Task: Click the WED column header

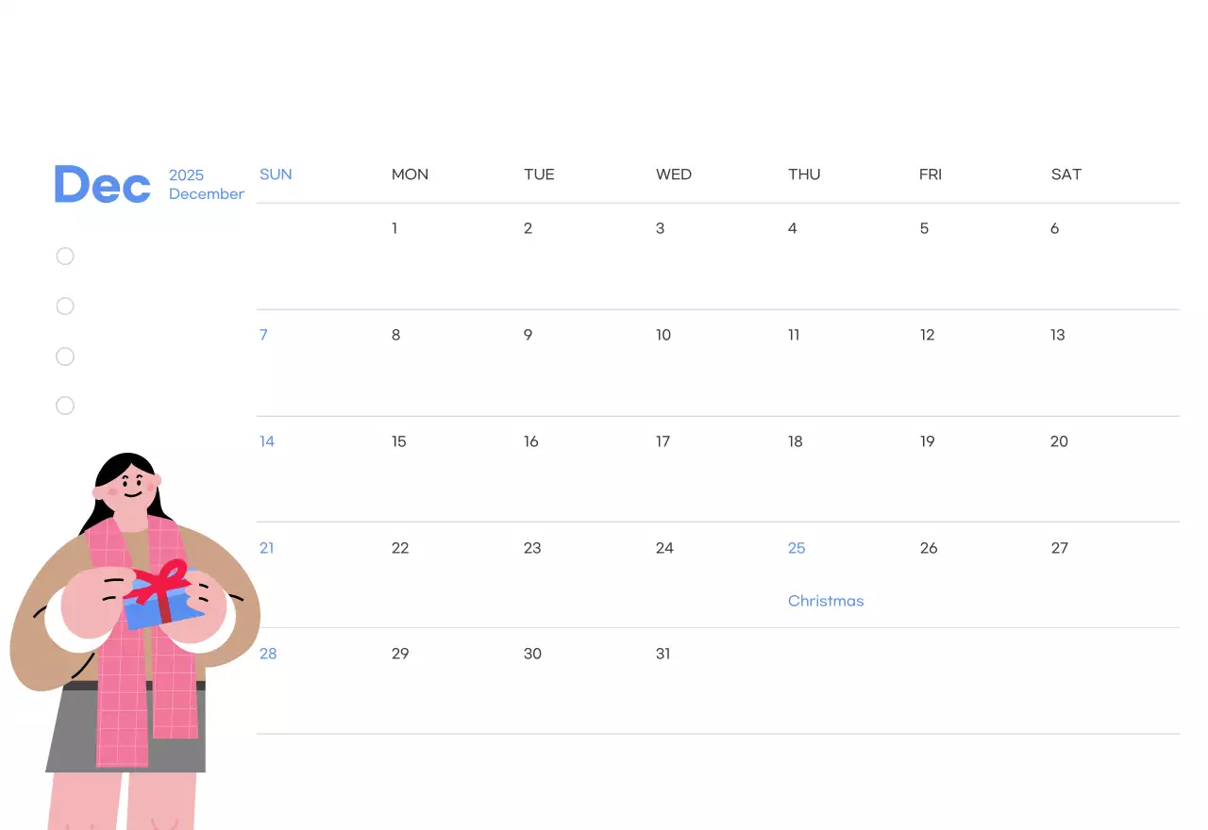Action: (x=674, y=174)
